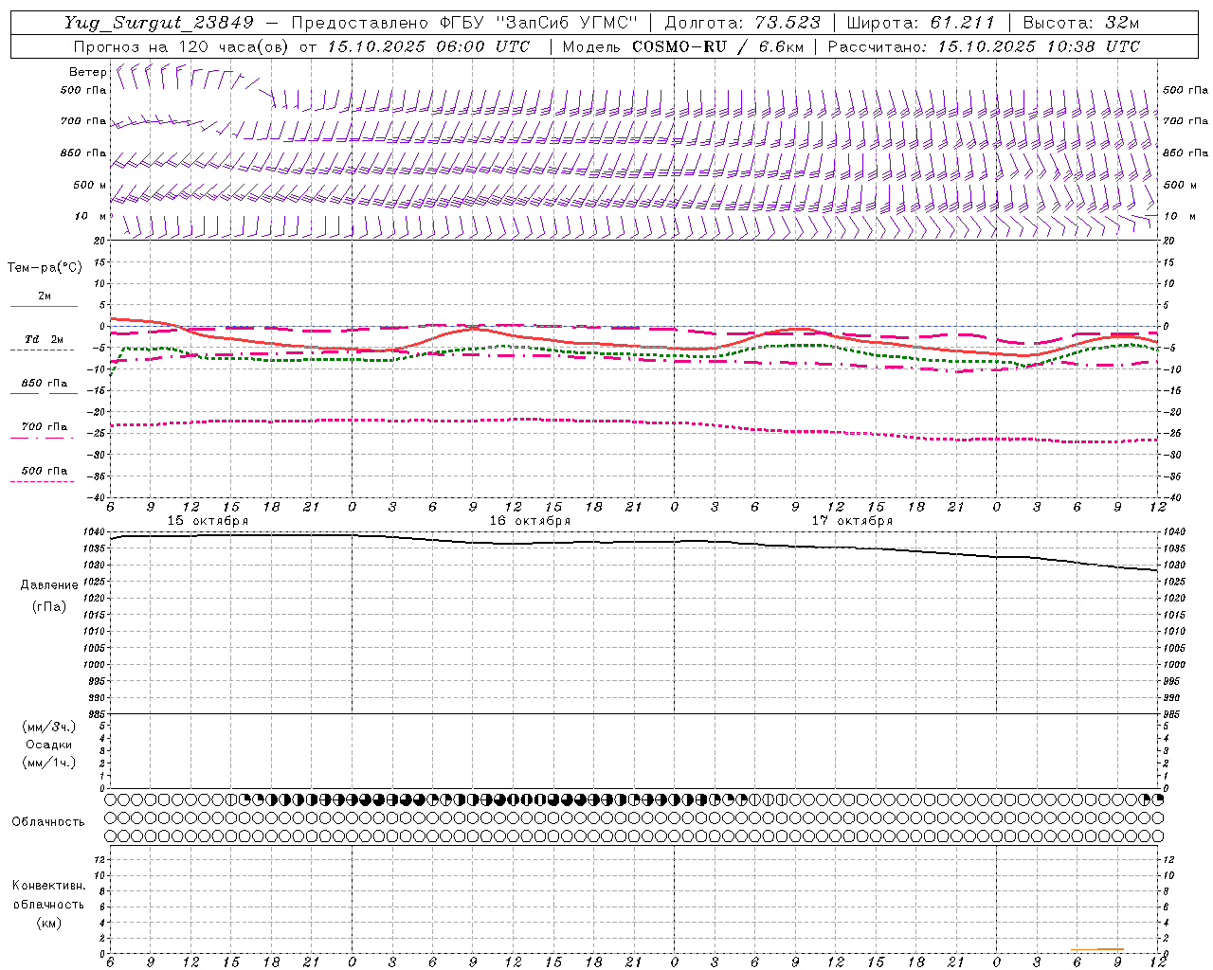
Task: Click the "850 гПа" temperature legend label
Action: [45, 384]
